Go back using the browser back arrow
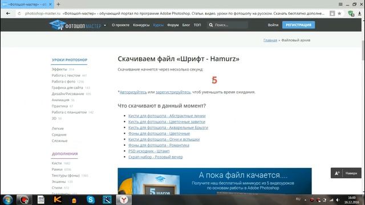The image size is (365, 205). click(x=8, y=14)
